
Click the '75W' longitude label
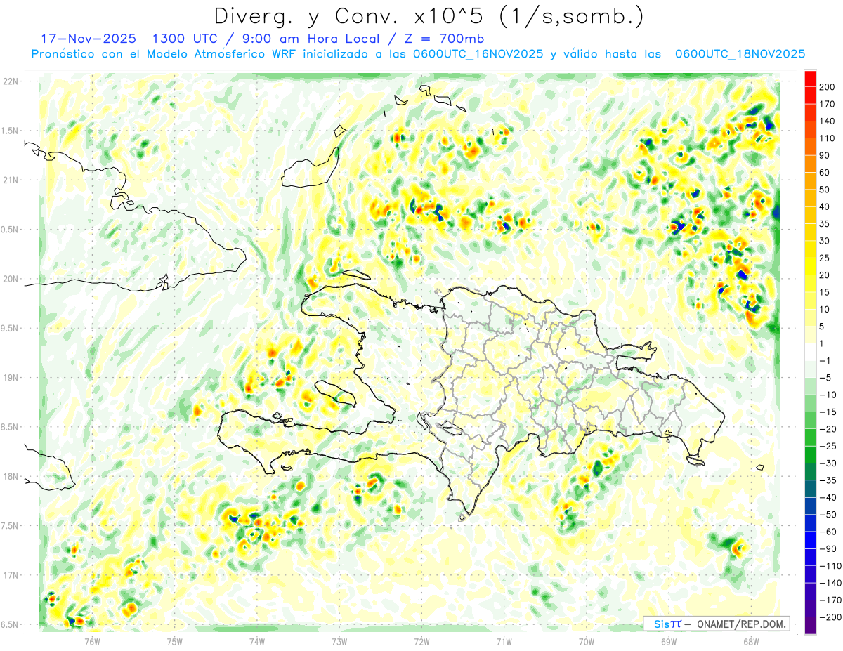click(x=174, y=642)
